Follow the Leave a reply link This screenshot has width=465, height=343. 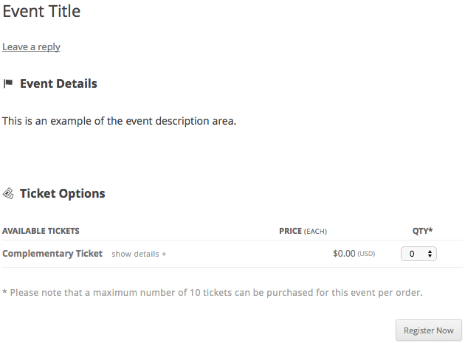[31, 46]
